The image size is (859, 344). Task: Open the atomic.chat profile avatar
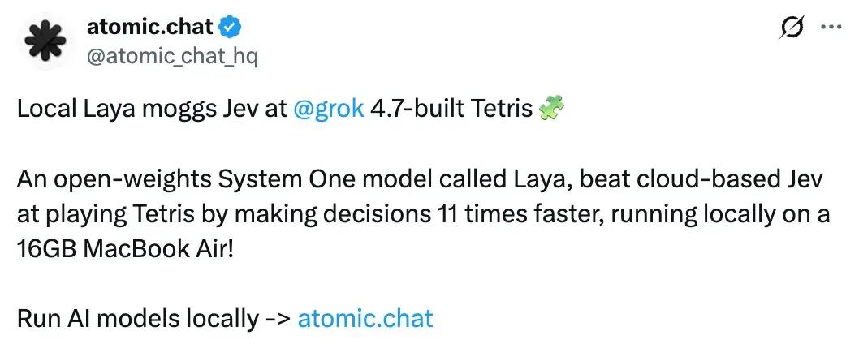tap(45, 43)
